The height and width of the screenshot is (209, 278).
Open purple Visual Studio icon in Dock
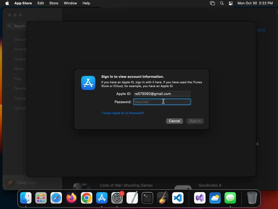click(200, 198)
